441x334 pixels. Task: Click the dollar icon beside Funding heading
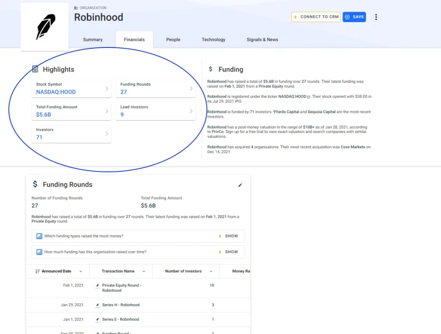pos(210,69)
